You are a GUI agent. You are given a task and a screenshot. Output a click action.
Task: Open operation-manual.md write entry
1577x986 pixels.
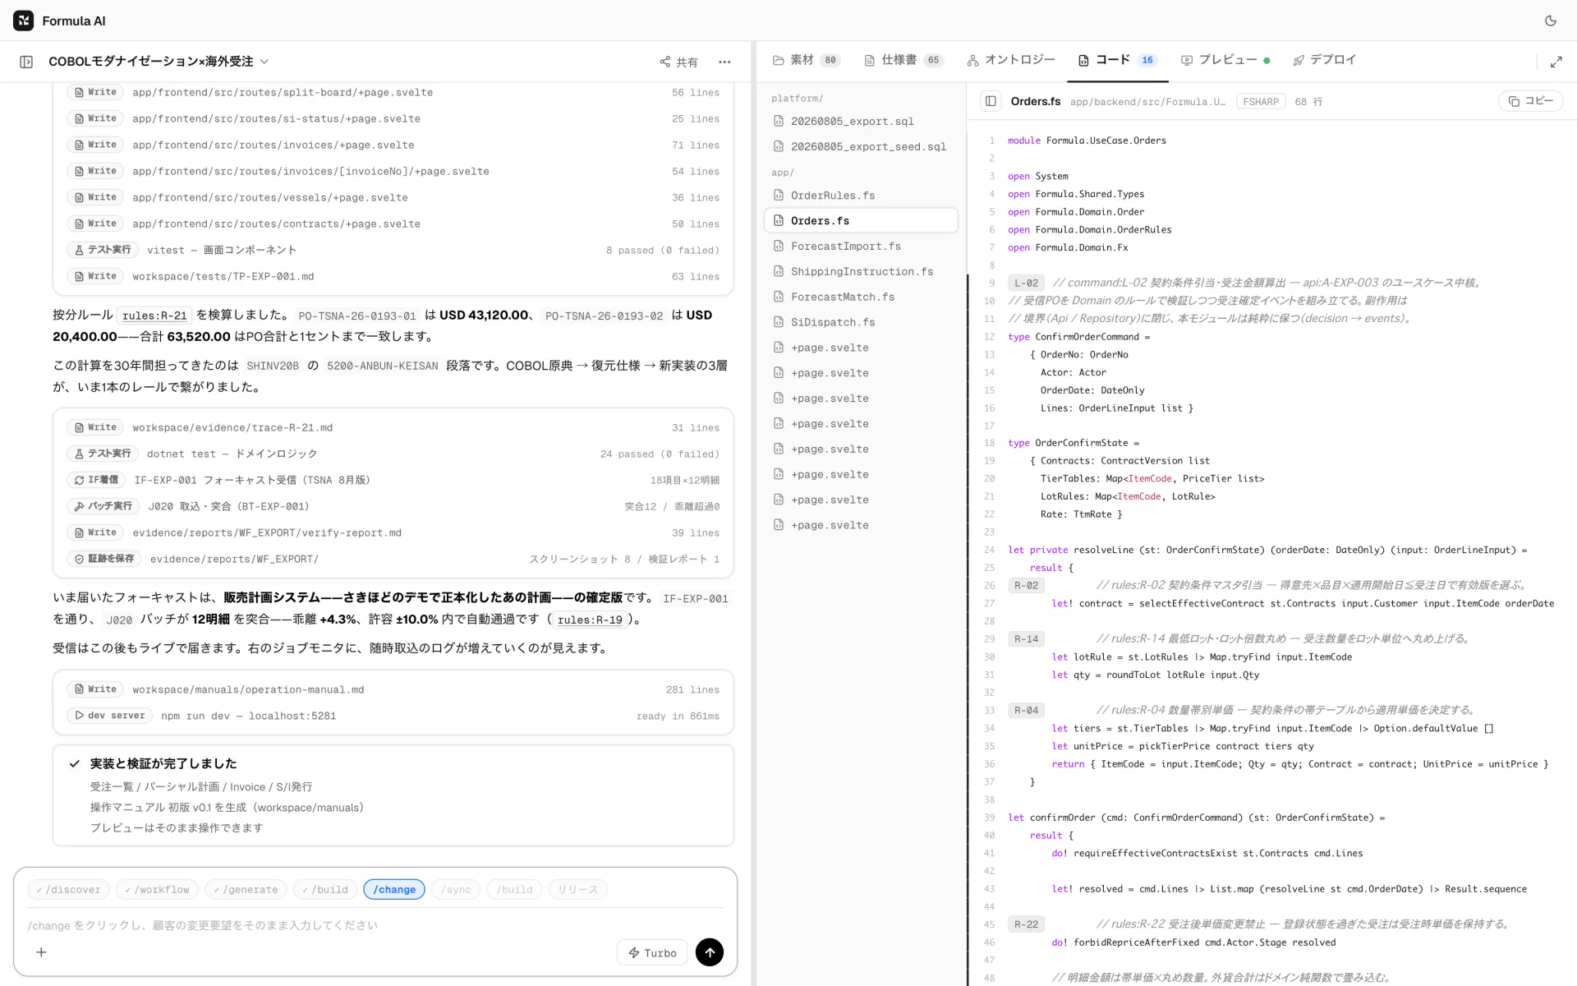pyautogui.click(x=393, y=689)
